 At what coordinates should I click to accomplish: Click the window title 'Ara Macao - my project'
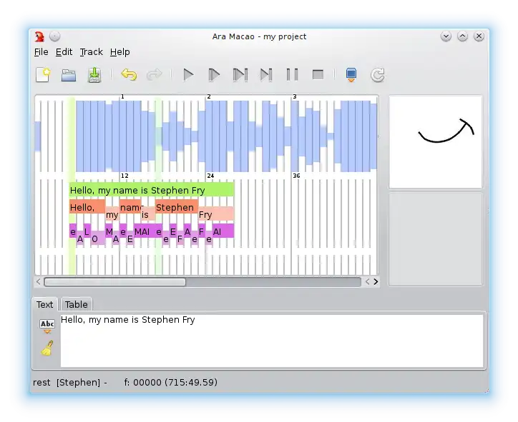click(259, 36)
